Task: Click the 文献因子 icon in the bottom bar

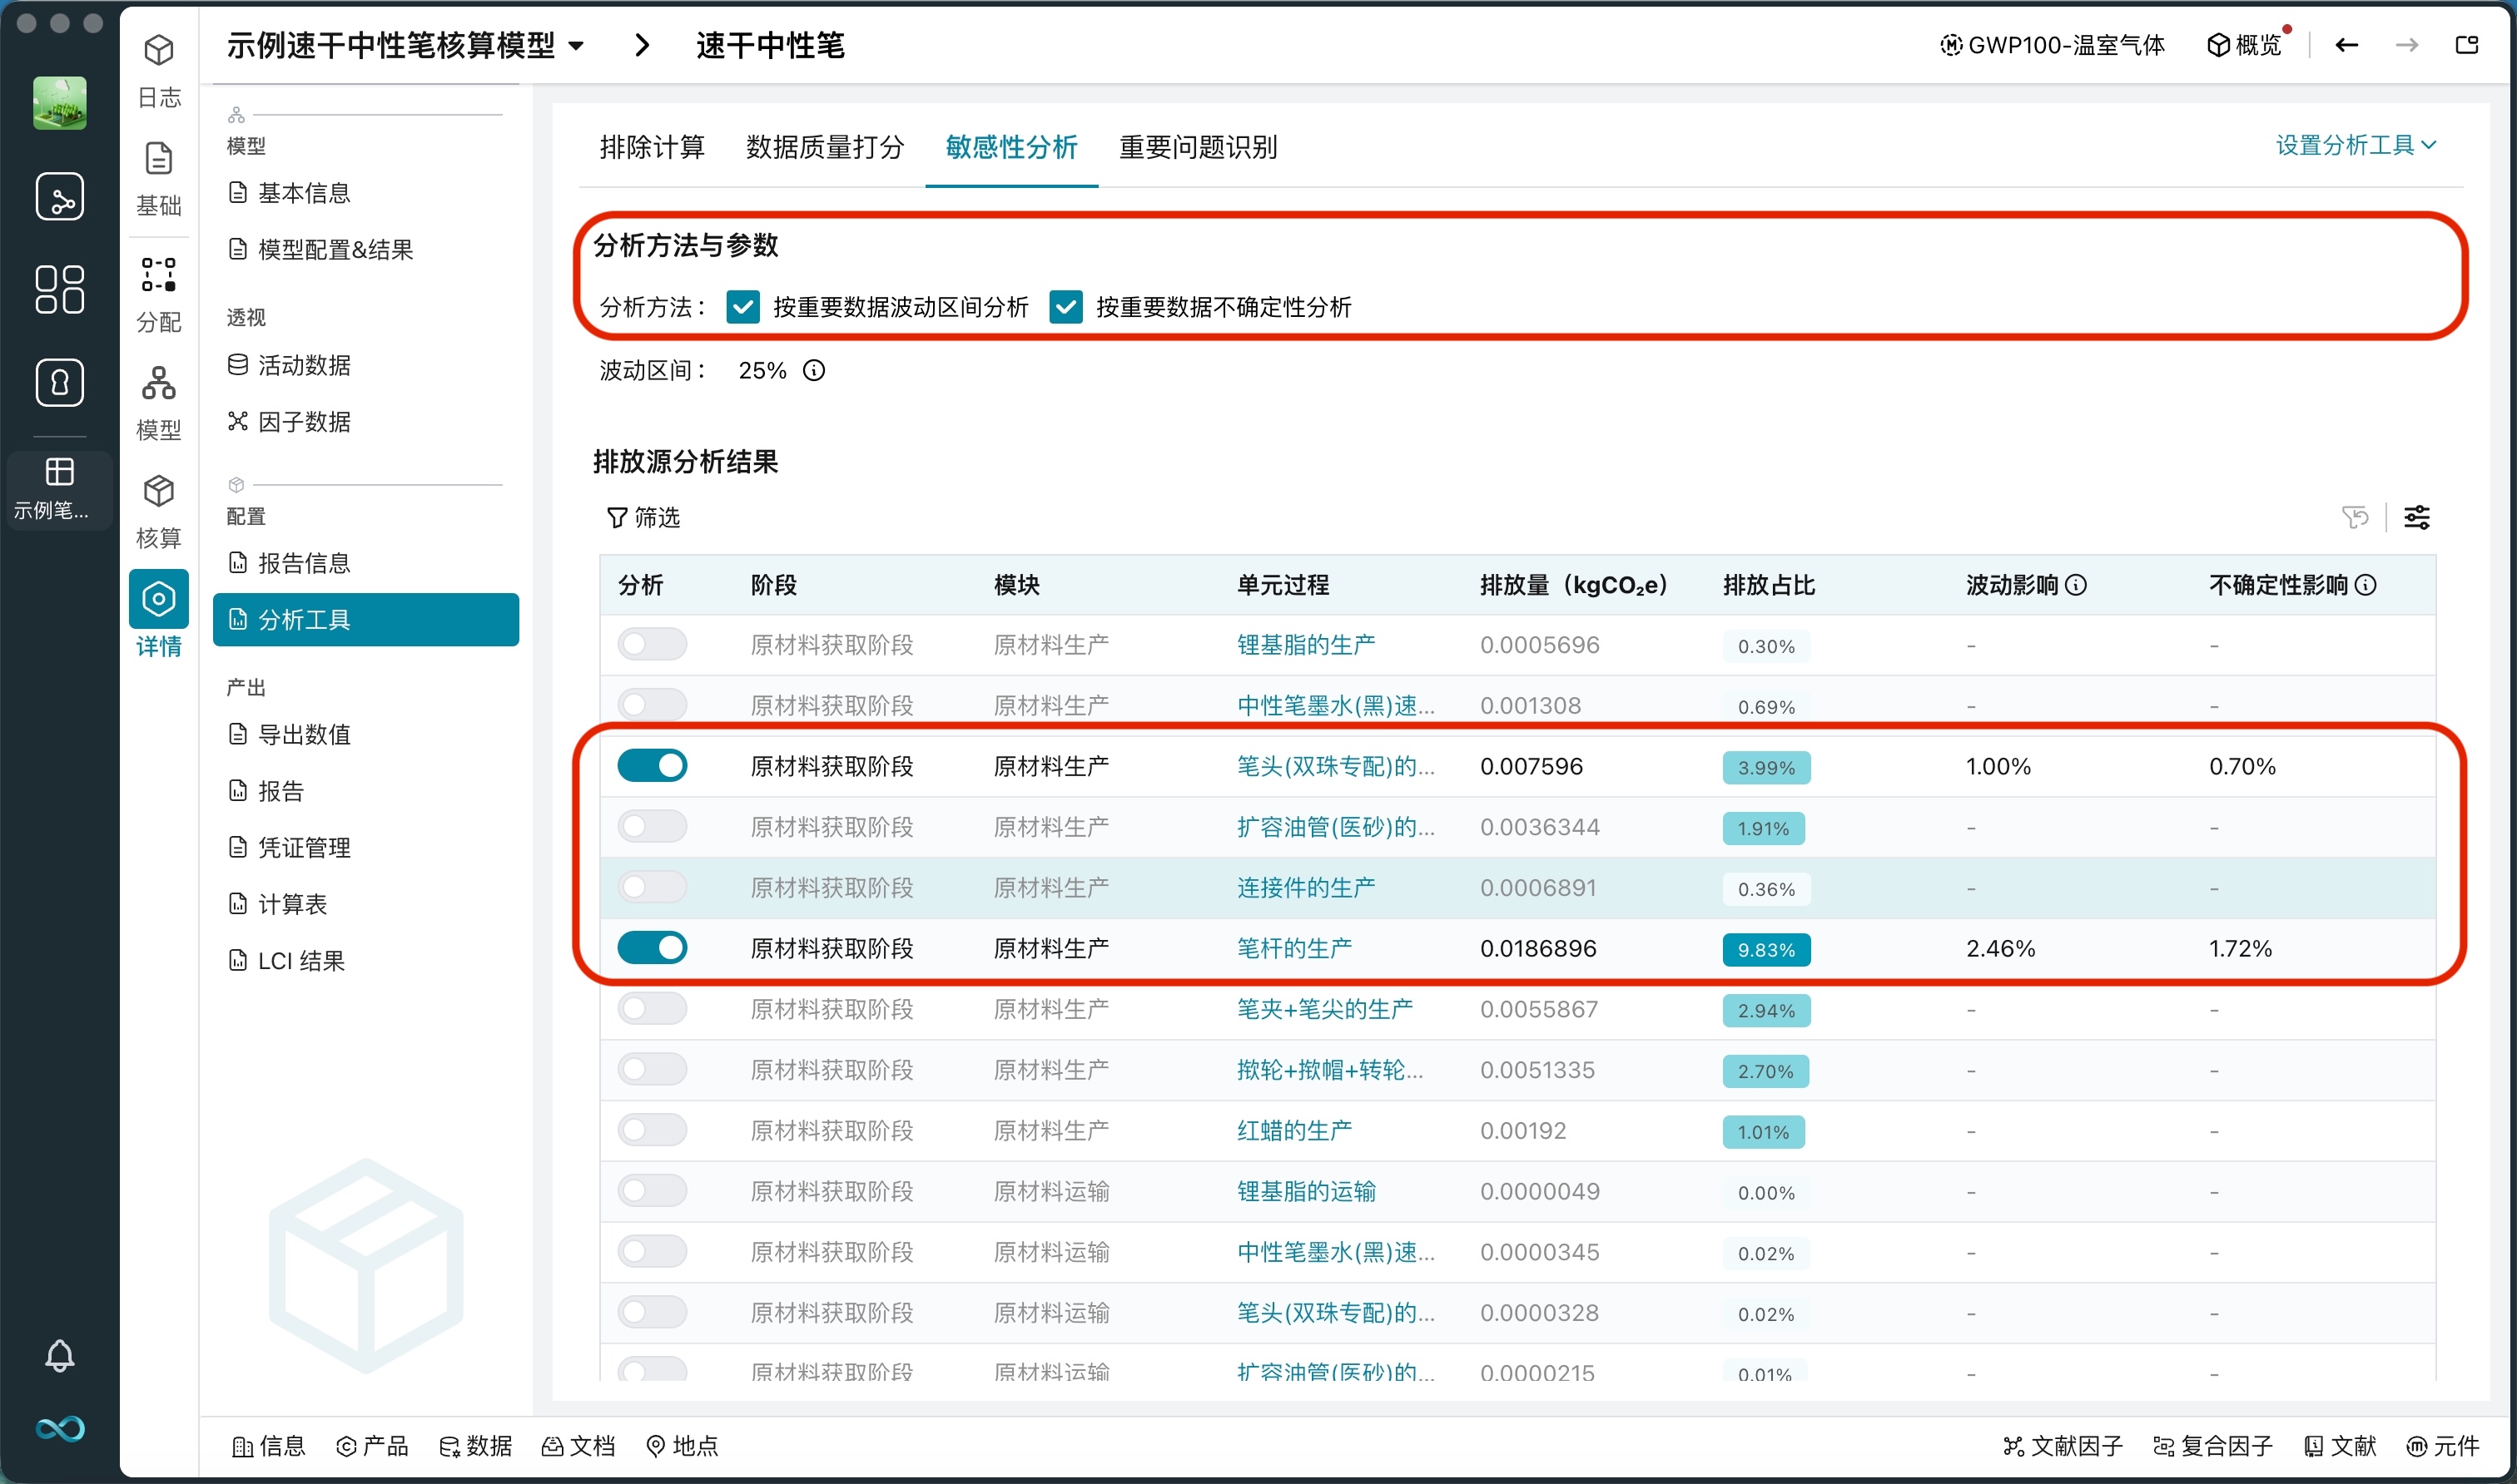Action: click(x=2066, y=1446)
